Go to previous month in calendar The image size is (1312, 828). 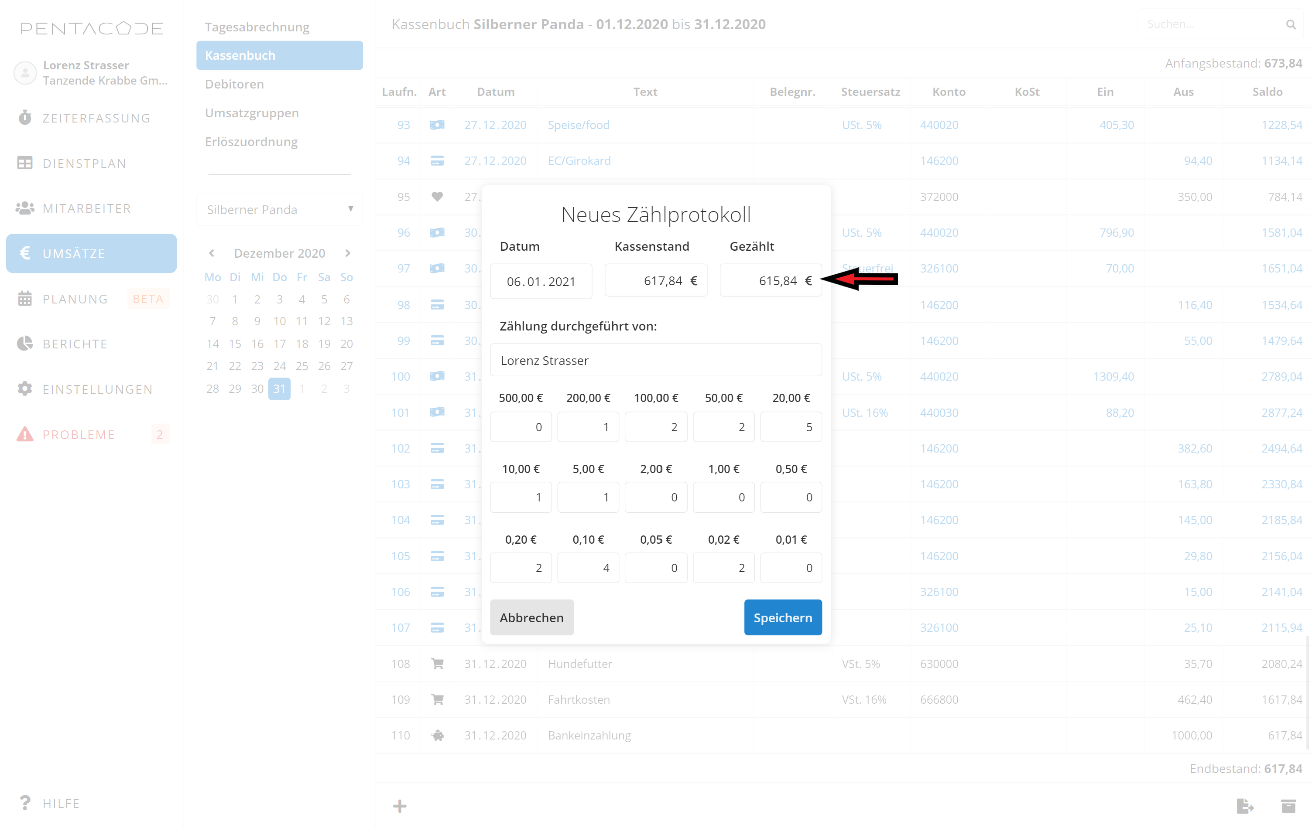tap(212, 253)
